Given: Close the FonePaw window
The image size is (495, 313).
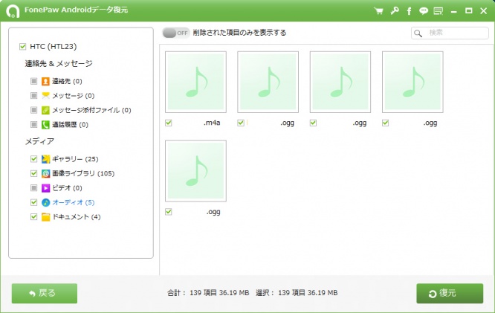Looking at the screenshot, I should tap(484, 11).
